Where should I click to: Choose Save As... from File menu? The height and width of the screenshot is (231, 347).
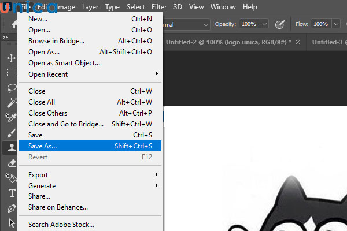[90, 146]
